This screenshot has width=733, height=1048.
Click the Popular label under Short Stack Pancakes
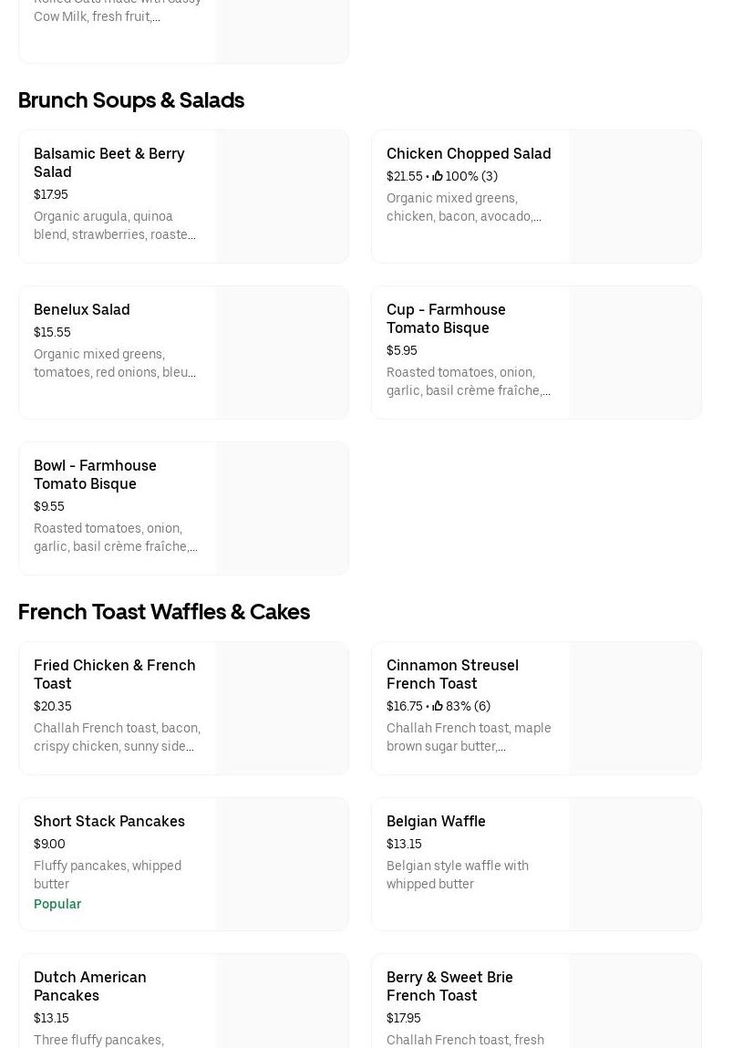pyautogui.click(x=57, y=904)
